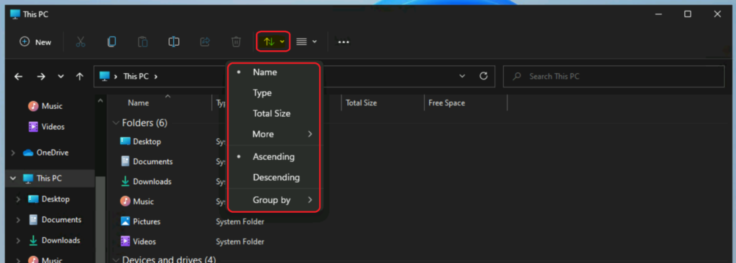736x263 pixels.
Task: Open recent locations chevron dropdown
Action: [x=60, y=76]
